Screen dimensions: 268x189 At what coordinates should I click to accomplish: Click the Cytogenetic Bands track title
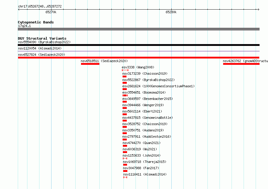point(36,22)
